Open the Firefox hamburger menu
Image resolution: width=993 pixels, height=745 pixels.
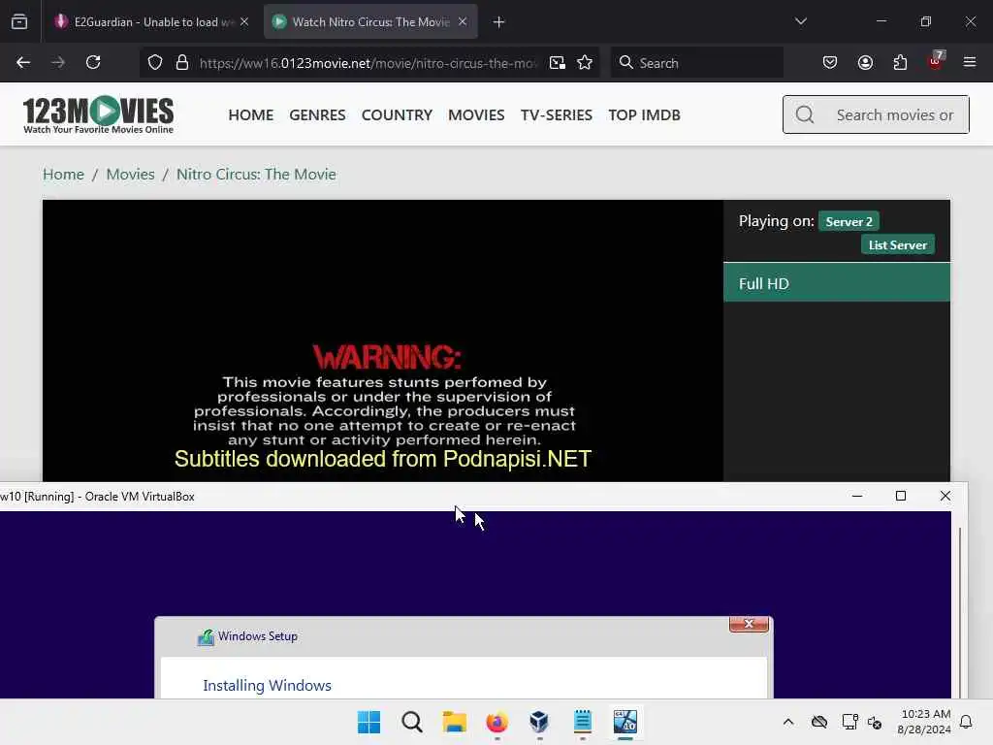coord(970,63)
